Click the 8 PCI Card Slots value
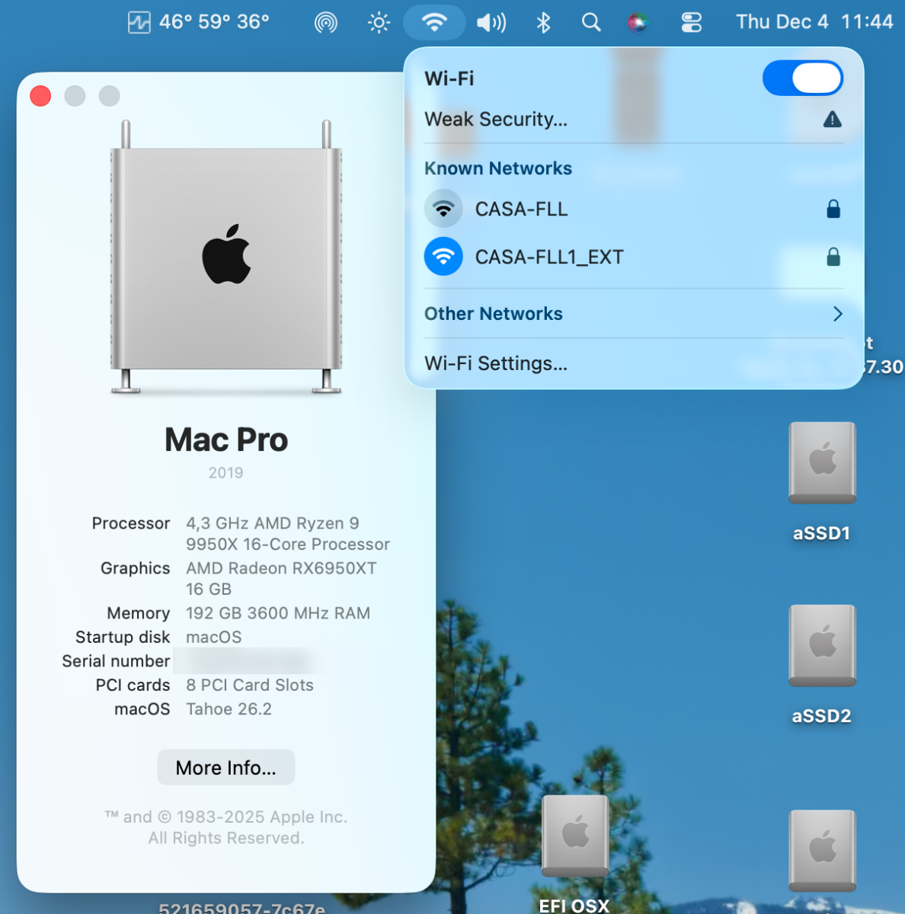The image size is (905, 914). point(250,685)
